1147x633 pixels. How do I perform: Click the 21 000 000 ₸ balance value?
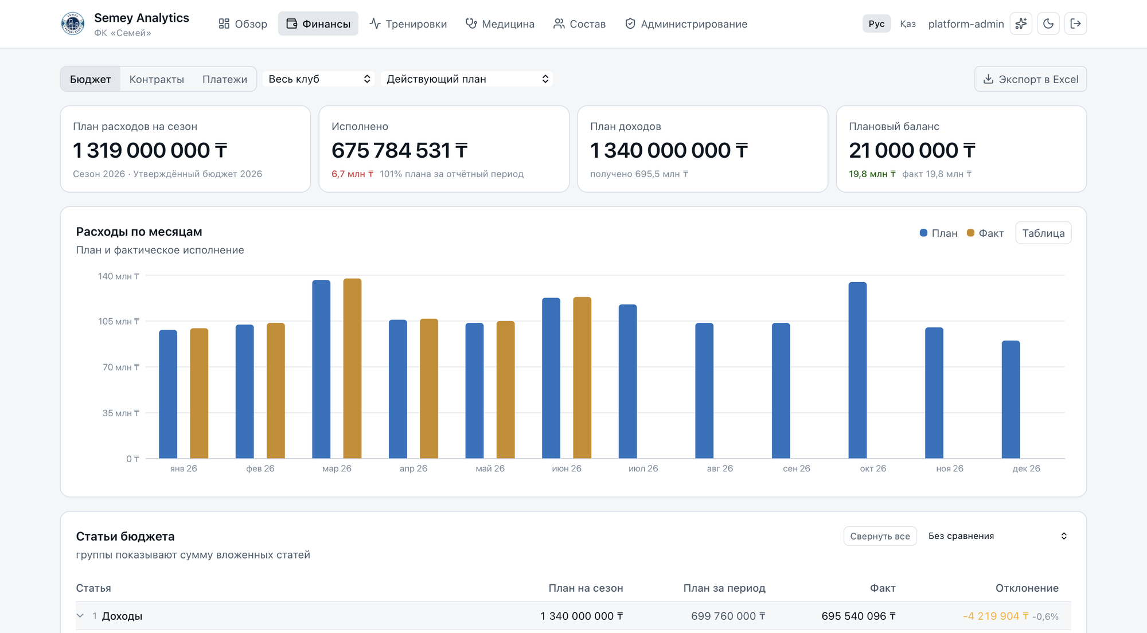(x=912, y=150)
